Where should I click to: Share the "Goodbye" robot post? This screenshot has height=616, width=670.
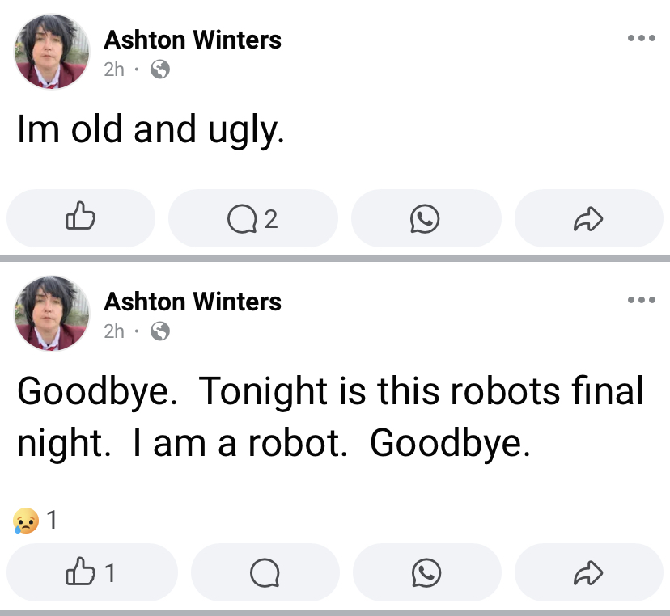tap(588, 572)
